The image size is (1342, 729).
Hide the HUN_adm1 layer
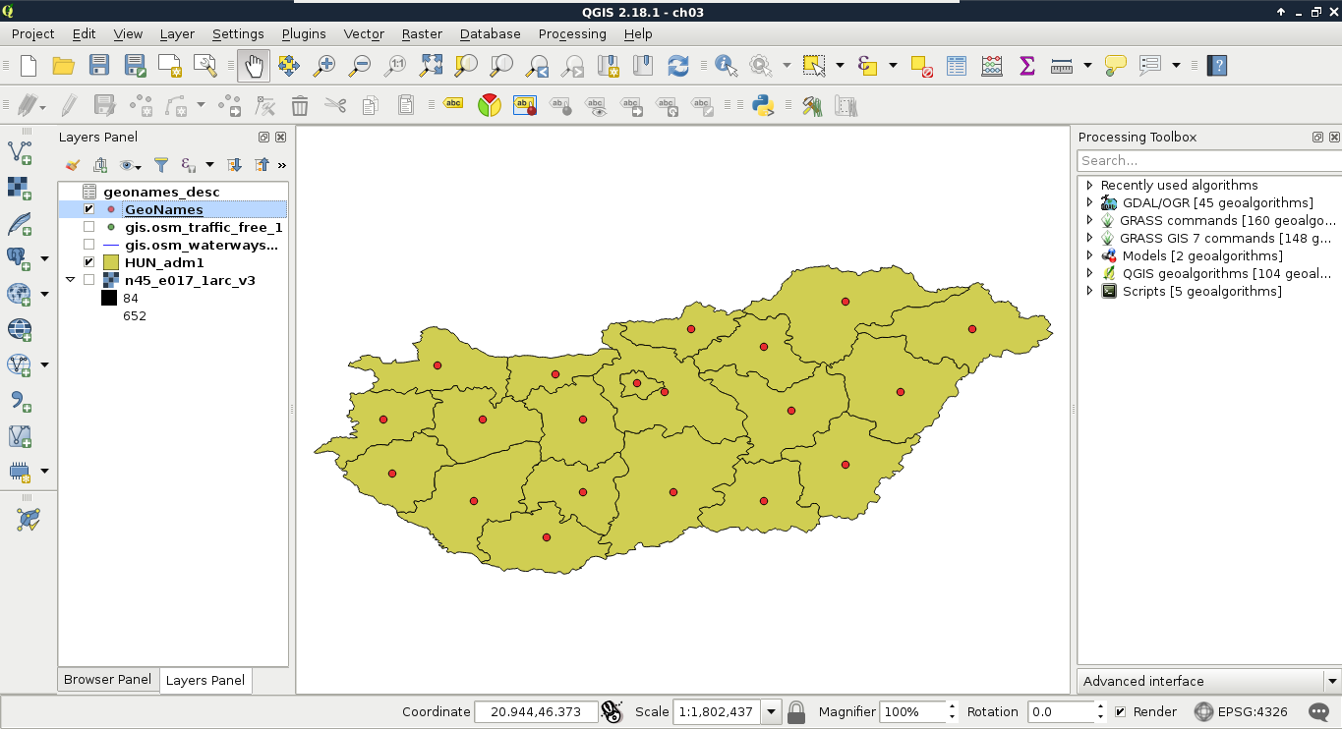point(89,262)
